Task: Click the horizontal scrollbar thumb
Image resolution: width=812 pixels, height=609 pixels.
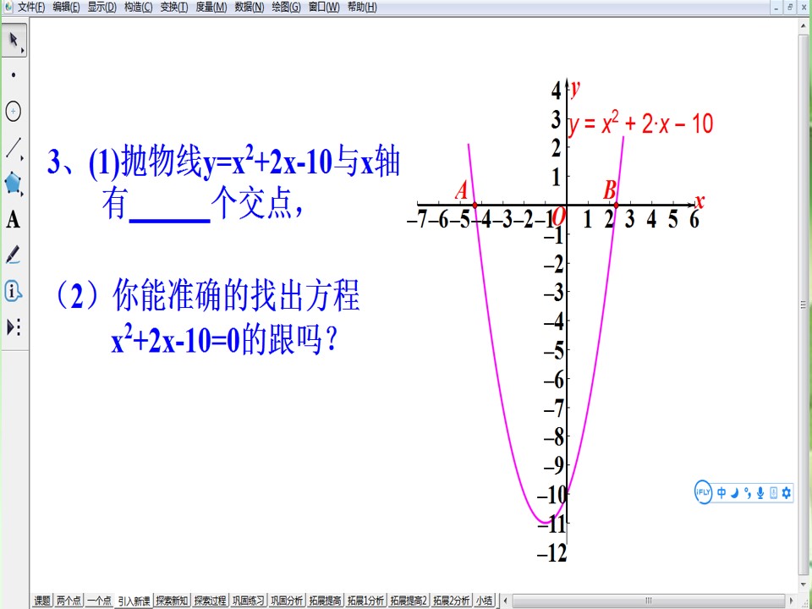Action: pyautogui.click(x=648, y=601)
